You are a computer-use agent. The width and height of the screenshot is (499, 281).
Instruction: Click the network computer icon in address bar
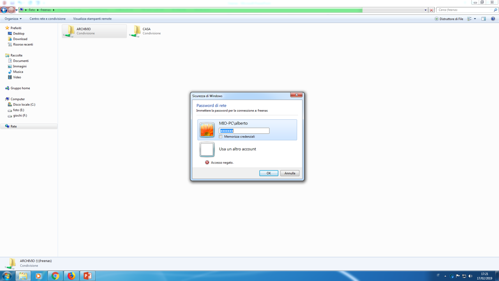(x=21, y=10)
